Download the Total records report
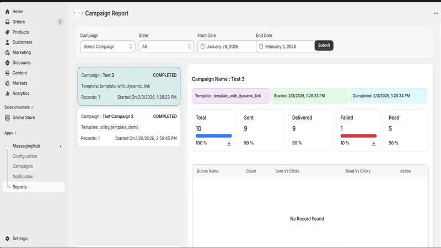The image size is (441, 248). [x=229, y=143]
